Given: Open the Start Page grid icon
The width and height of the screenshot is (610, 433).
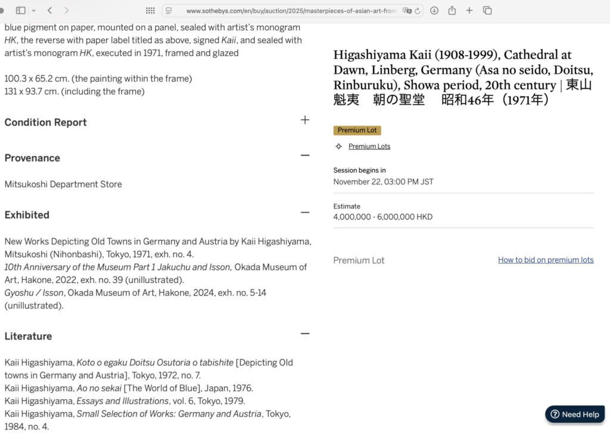Looking at the screenshot, I should tap(150, 11).
